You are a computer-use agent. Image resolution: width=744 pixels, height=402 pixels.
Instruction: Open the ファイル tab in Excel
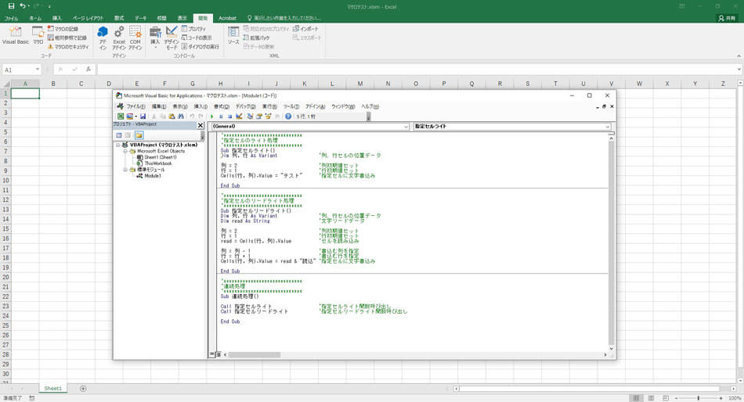pos(11,18)
